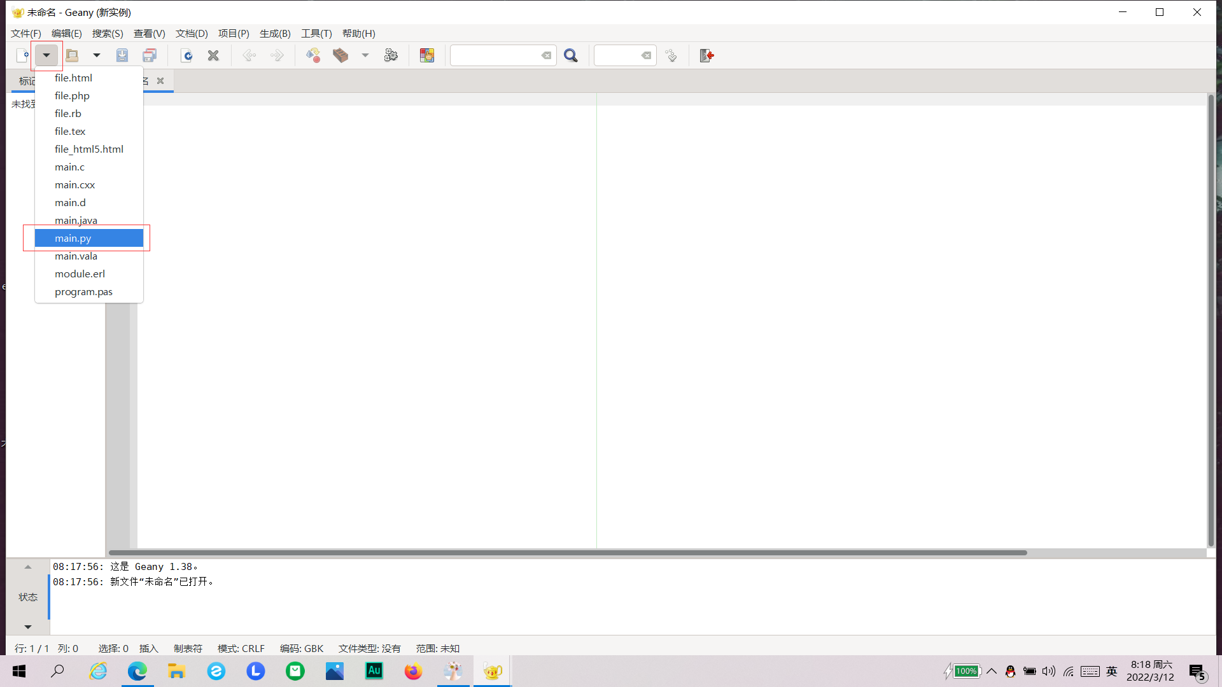The width and height of the screenshot is (1222, 687).
Task: Click the down arrow below 状态 tab
Action: click(28, 627)
